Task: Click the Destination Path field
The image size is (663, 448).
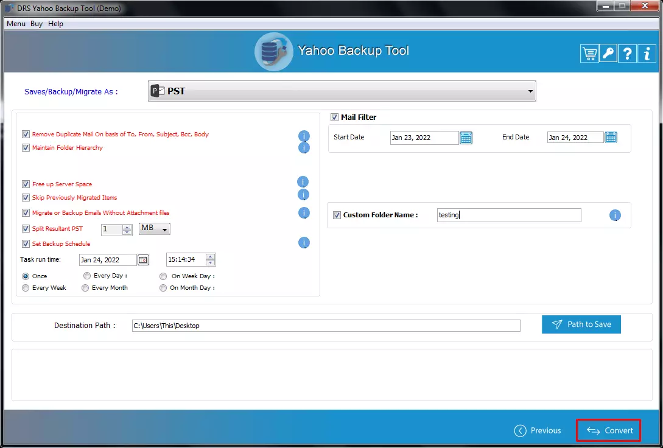Action: [x=326, y=326]
